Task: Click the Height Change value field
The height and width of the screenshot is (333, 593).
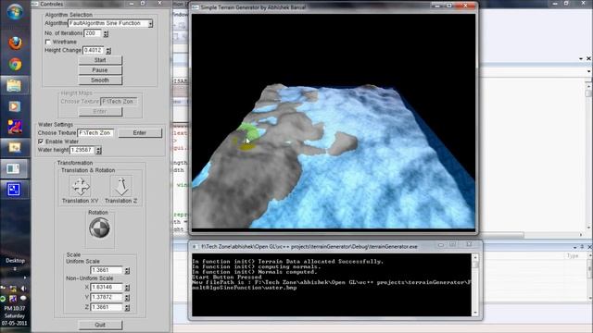Action: click(94, 50)
